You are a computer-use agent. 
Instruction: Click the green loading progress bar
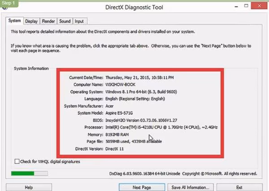coord(30,174)
